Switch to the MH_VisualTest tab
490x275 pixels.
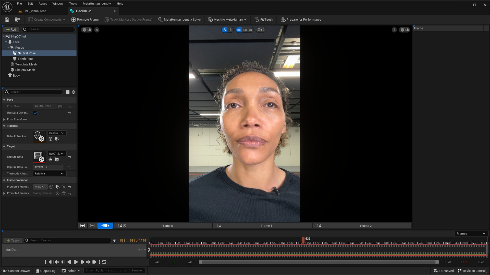(x=35, y=11)
